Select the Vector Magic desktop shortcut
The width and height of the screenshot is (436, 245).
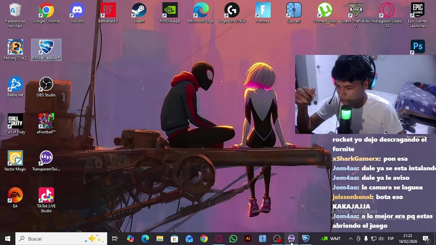click(15, 161)
